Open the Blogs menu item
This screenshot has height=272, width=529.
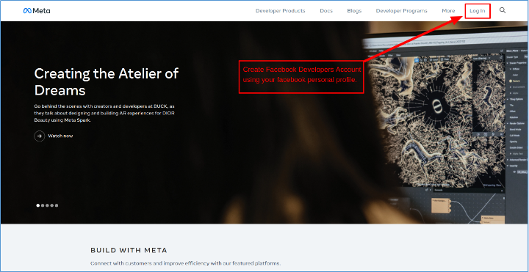pos(354,11)
